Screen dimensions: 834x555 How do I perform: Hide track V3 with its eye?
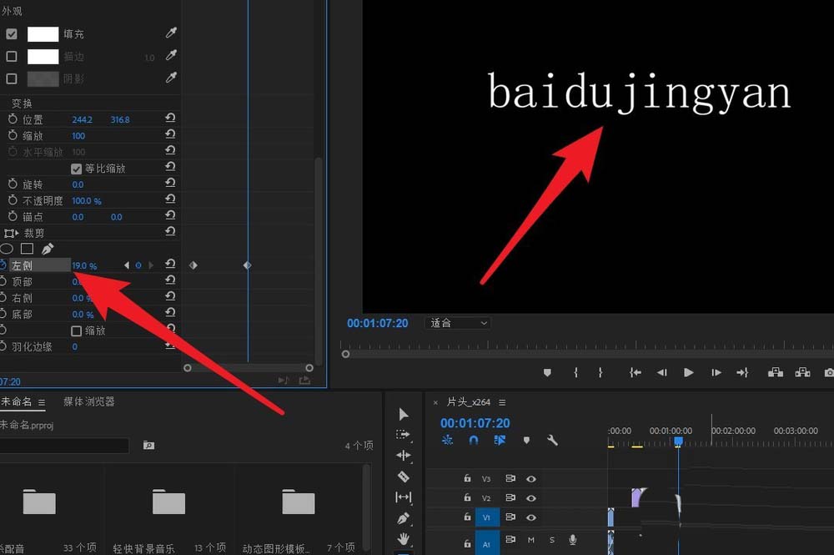(530, 479)
